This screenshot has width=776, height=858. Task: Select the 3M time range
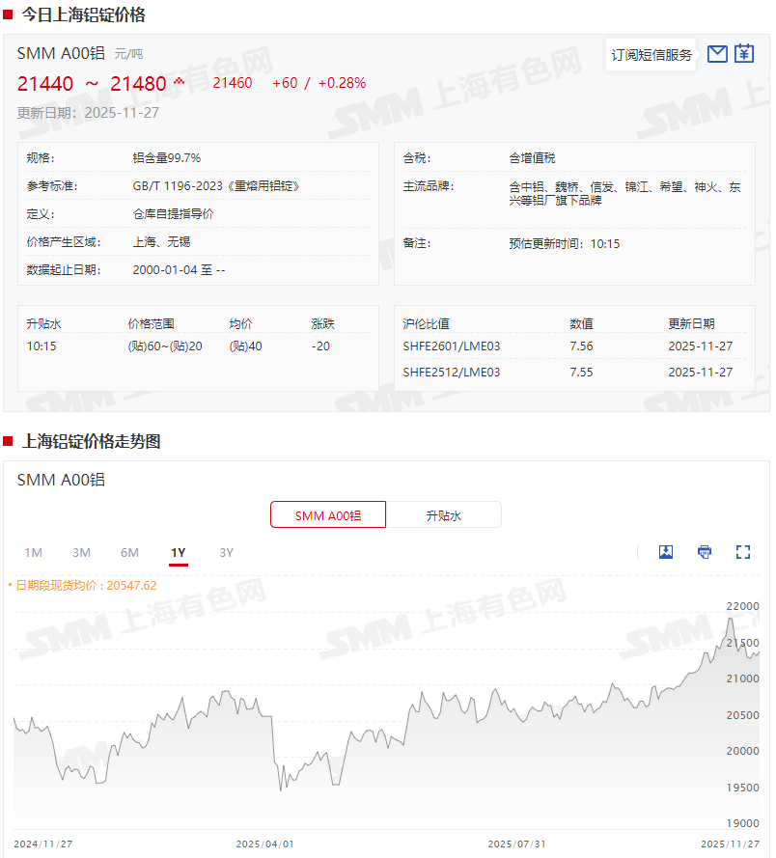(81, 553)
